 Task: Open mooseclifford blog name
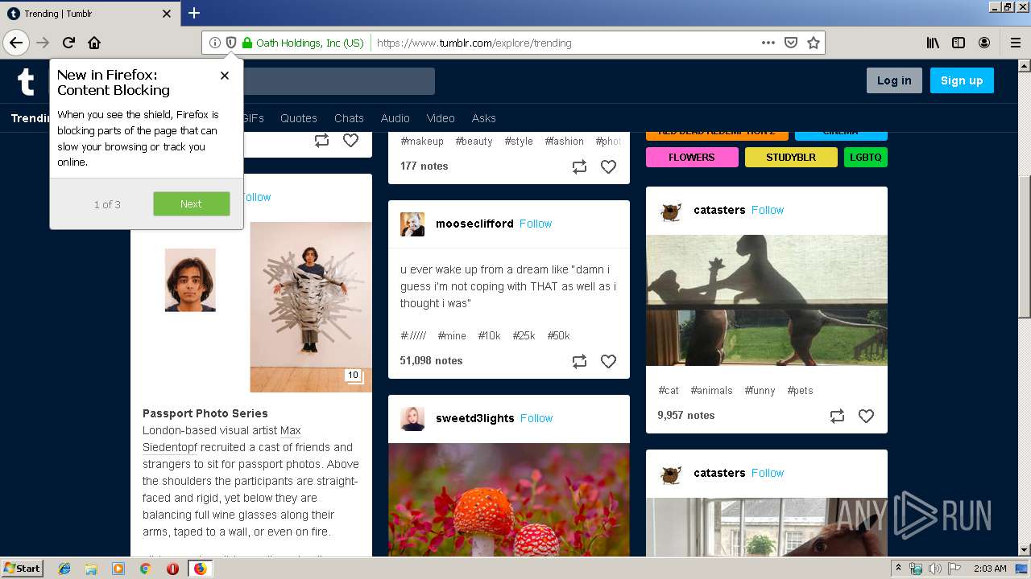pyautogui.click(x=474, y=224)
